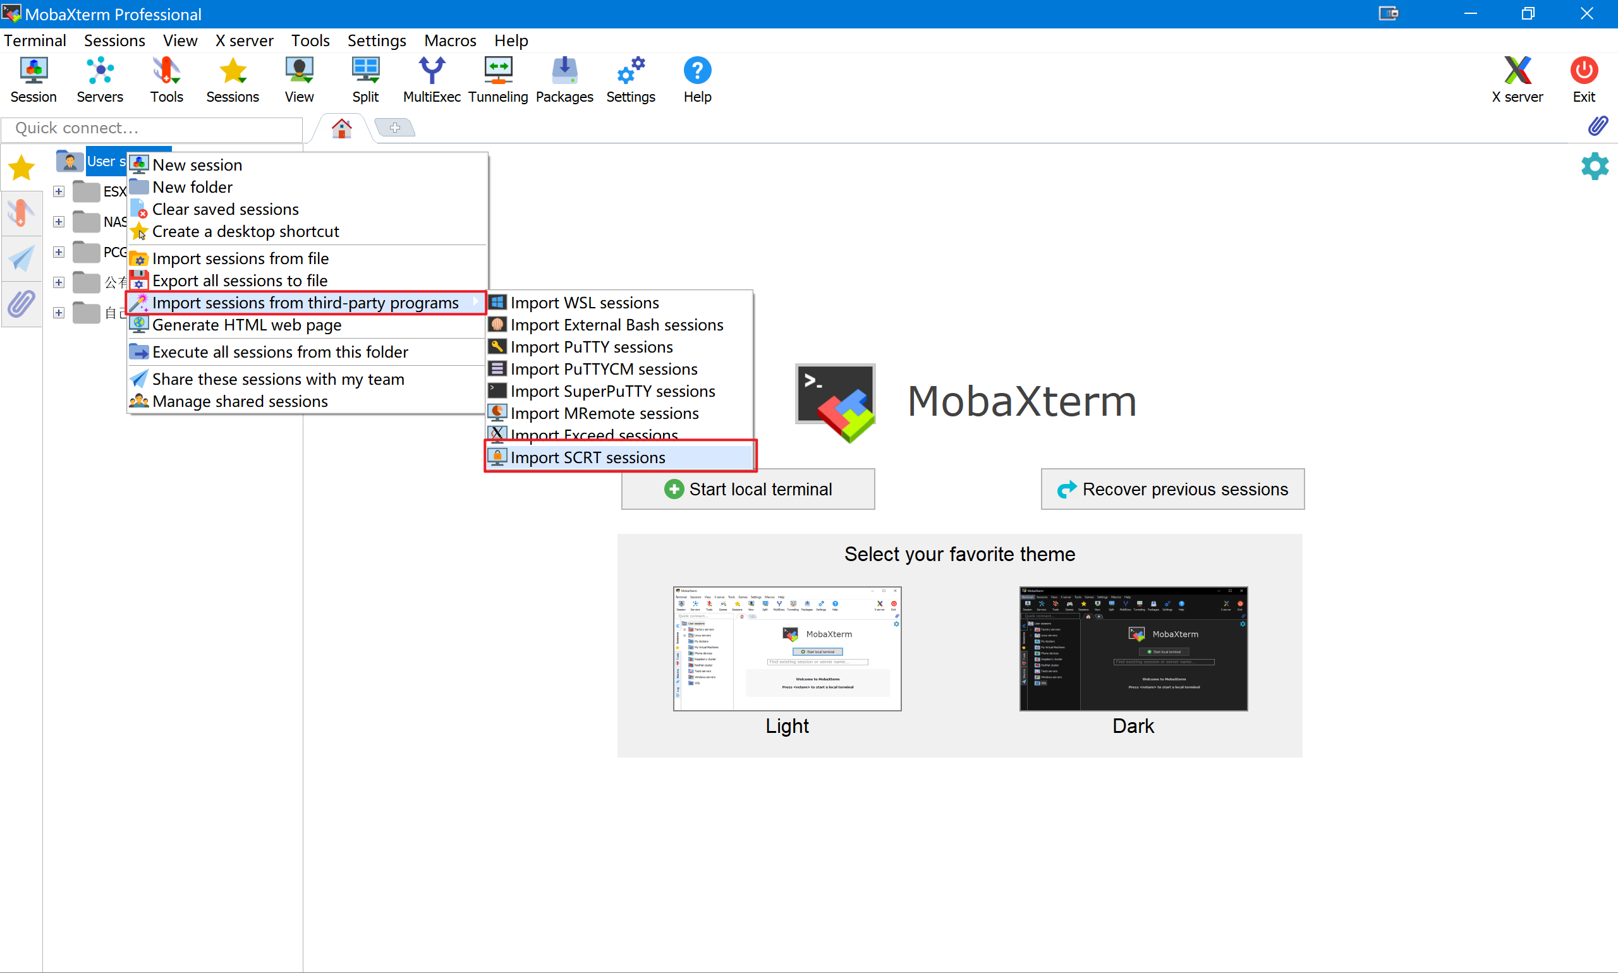Expand the 公有 folder node
The height and width of the screenshot is (973, 1618).
pyautogui.click(x=59, y=282)
